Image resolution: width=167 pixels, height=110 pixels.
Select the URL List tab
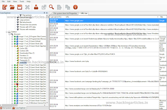[84, 13]
